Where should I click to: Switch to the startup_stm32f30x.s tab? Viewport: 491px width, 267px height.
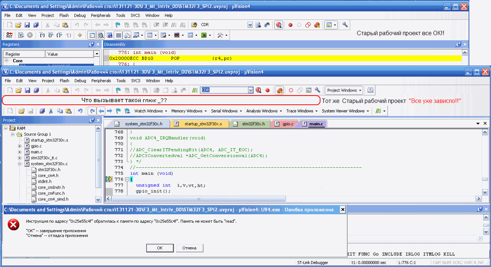click(199, 124)
